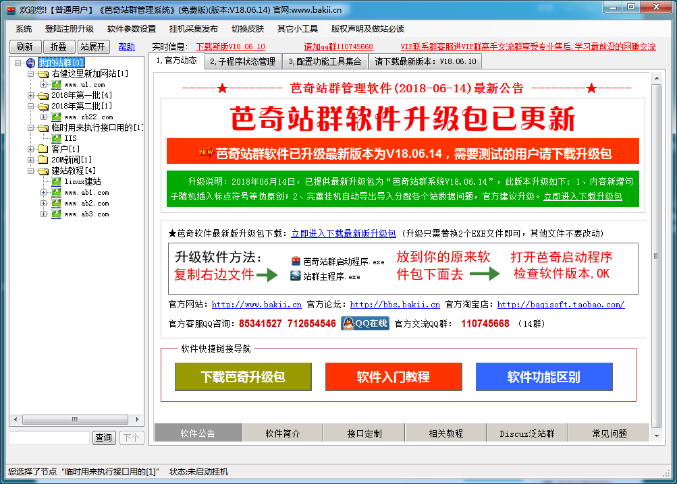
Task: Open the 切换皮肤 menu
Action: coord(248,29)
